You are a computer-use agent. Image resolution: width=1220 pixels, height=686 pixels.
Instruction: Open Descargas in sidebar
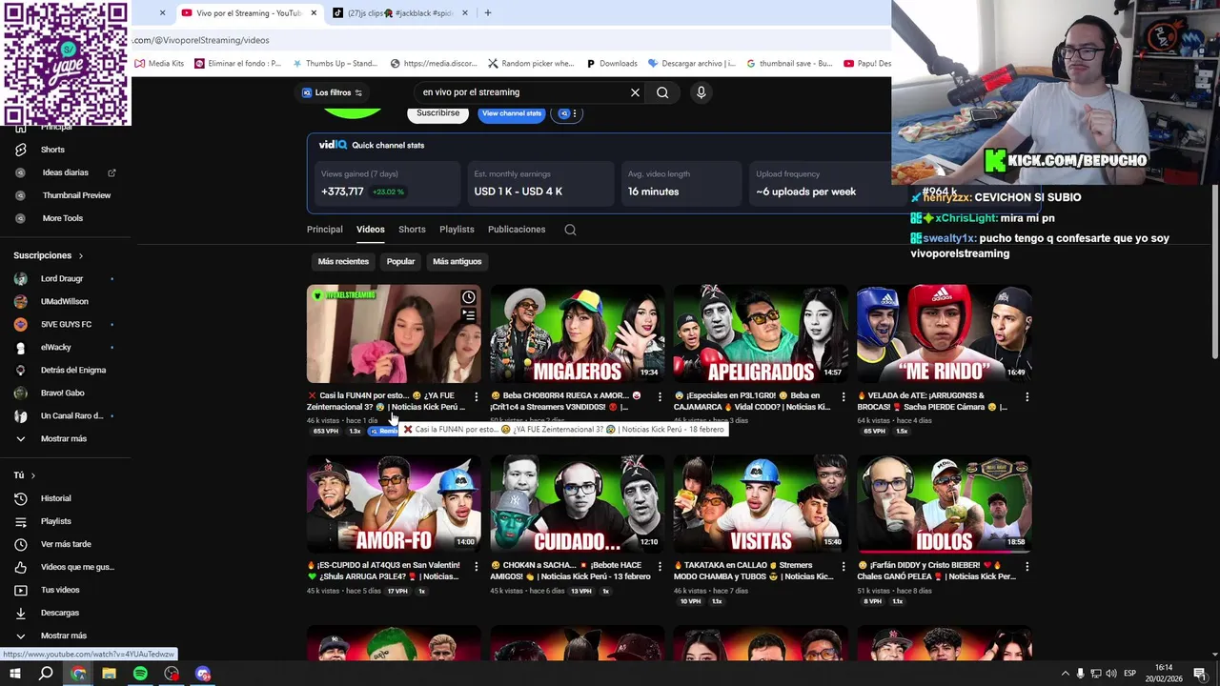[59, 613]
